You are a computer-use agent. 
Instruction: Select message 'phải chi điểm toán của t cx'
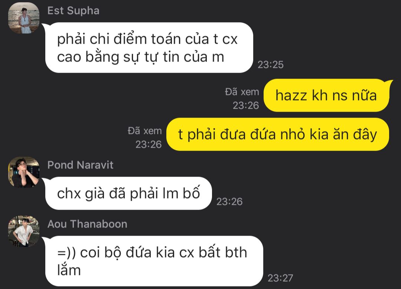pyautogui.click(x=149, y=47)
